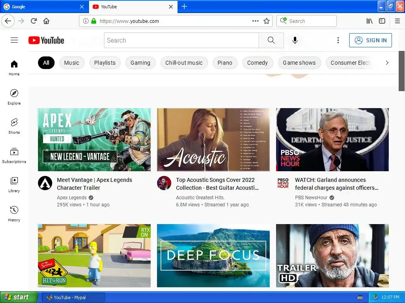Select the Music filter chip
Screen dimensions: 405x303
pyautogui.click(x=72, y=63)
